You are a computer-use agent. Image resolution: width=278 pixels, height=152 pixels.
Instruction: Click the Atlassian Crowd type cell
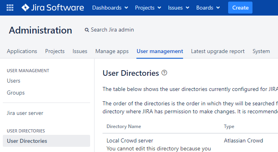coord(243,140)
